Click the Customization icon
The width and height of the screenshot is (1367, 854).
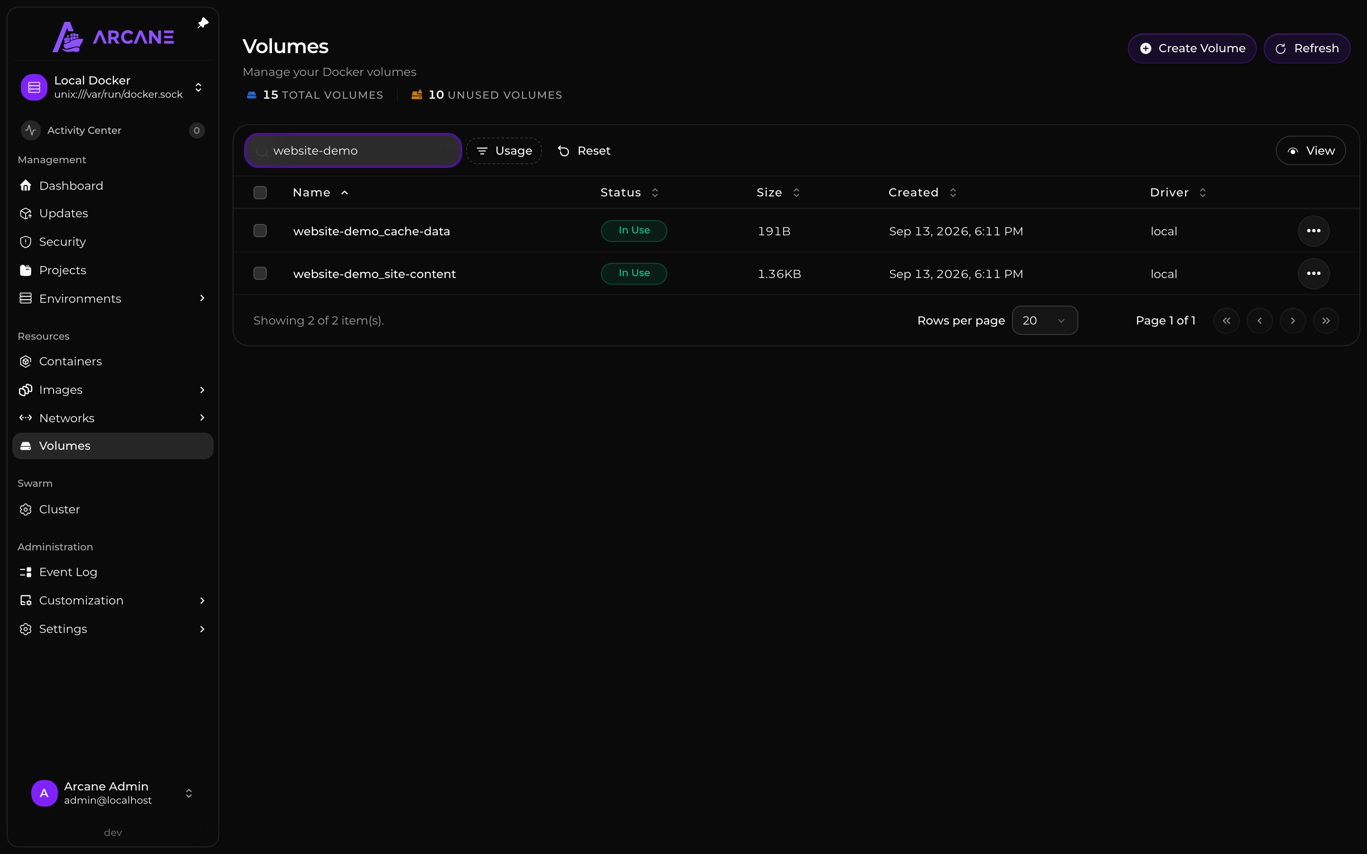point(26,600)
